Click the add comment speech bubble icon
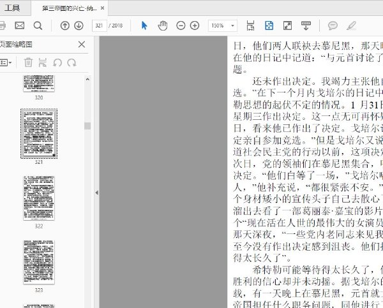Screen dimensions: 383x308 click(x=333, y=26)
